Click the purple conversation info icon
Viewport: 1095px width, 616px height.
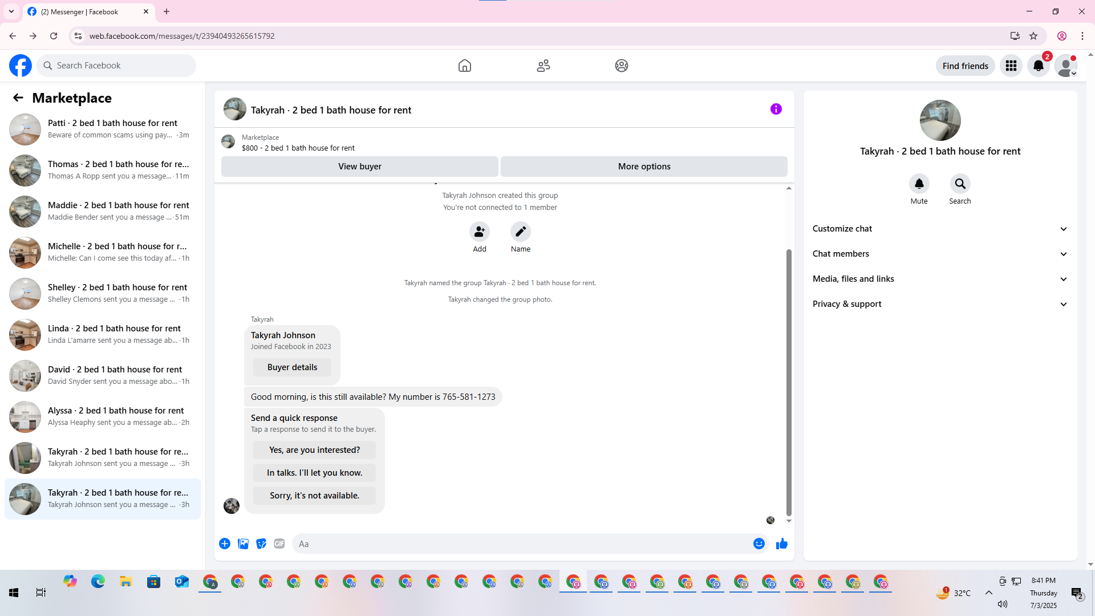tap(776, 109)
